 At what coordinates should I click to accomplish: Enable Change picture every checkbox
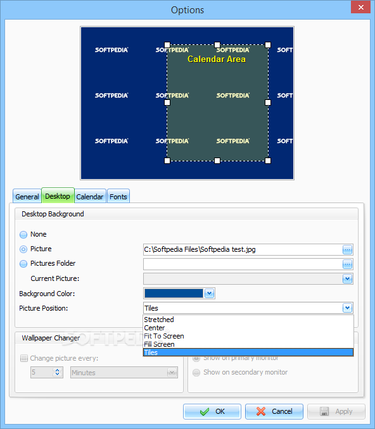click(x=24, y=358)
